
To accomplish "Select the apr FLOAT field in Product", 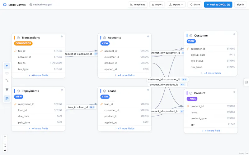I will pos(211,125).
